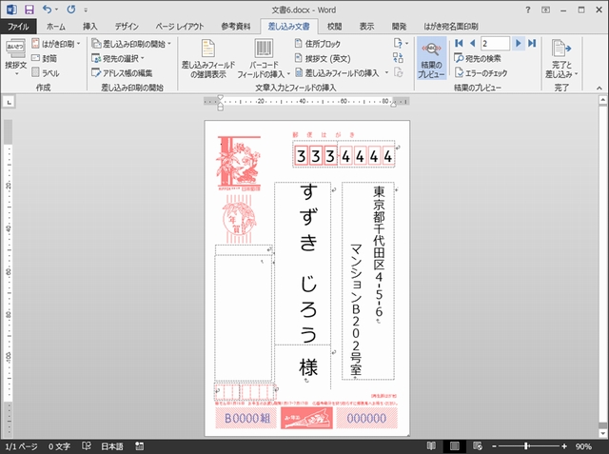Click the Redo/Repeat icon

point(71,10)
